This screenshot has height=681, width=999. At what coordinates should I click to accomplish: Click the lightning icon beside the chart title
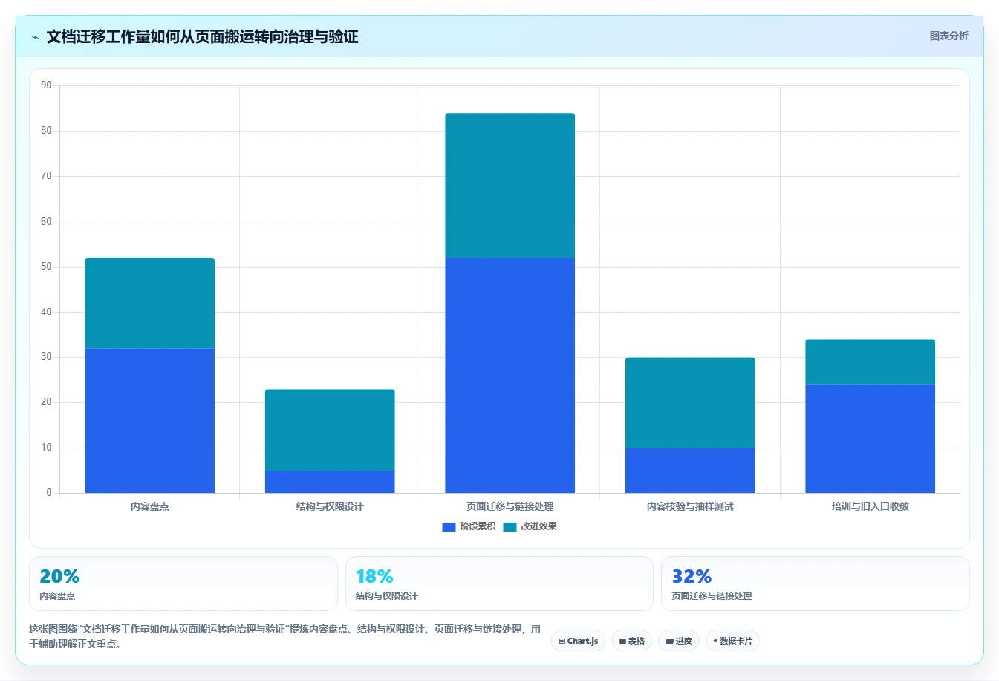coord(35,37)
